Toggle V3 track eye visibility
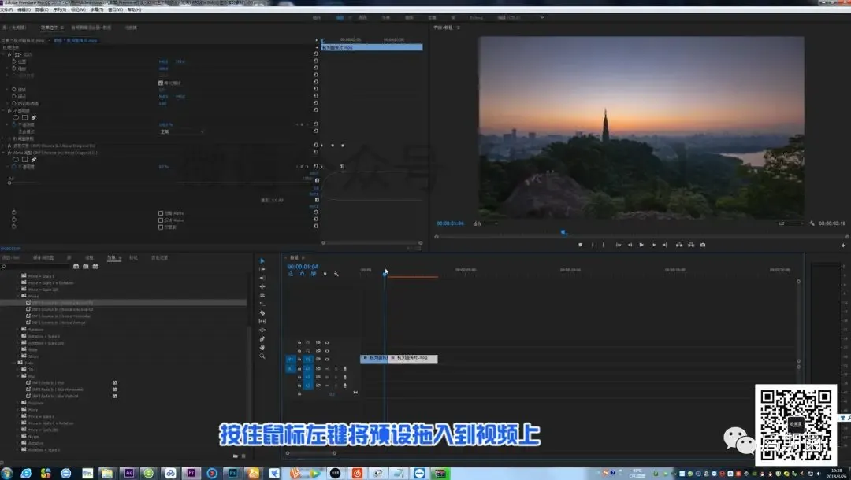Screen dimensions: 851x480 pyautogui.click(x=327, y=342)
